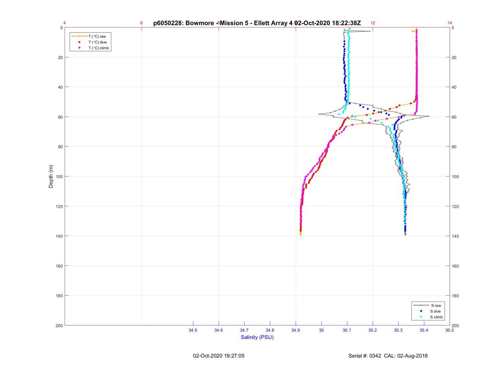The width and height of the screenshot is (497, 366).
Task: Click left depth tick label 160
Action: coord(59,266)
